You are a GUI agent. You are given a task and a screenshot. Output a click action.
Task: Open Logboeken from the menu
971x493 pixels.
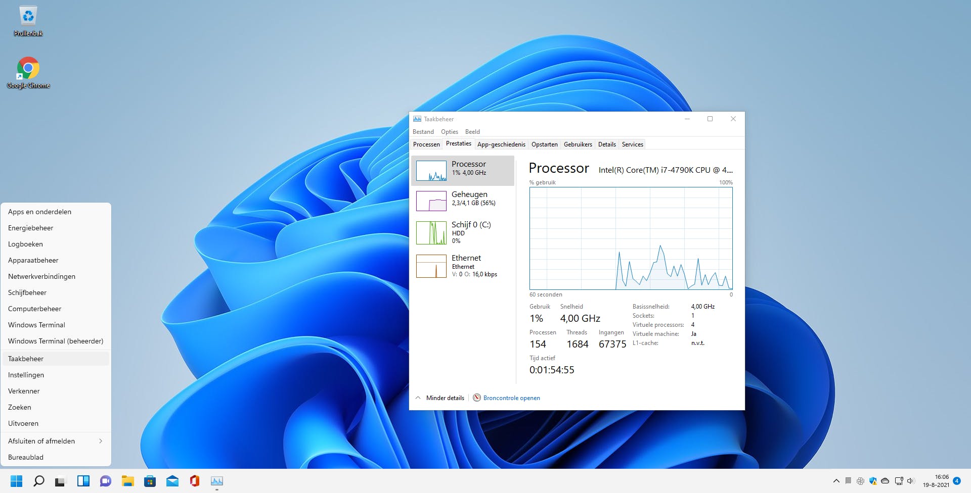tap(56, 244)
